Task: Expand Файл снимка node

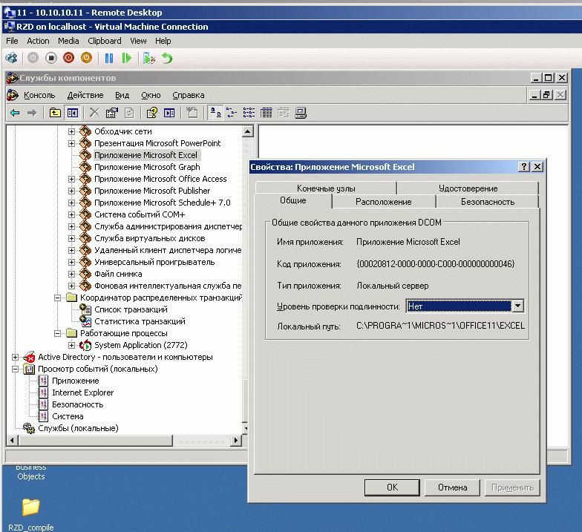Action: (71, 274)
